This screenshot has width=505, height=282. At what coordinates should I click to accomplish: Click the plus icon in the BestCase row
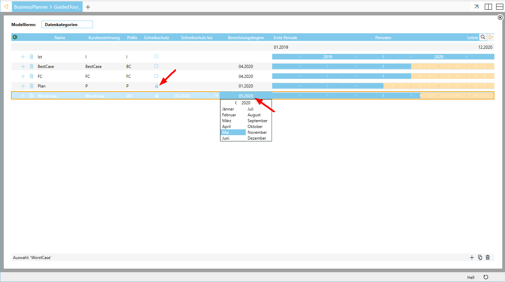point(23,67)
